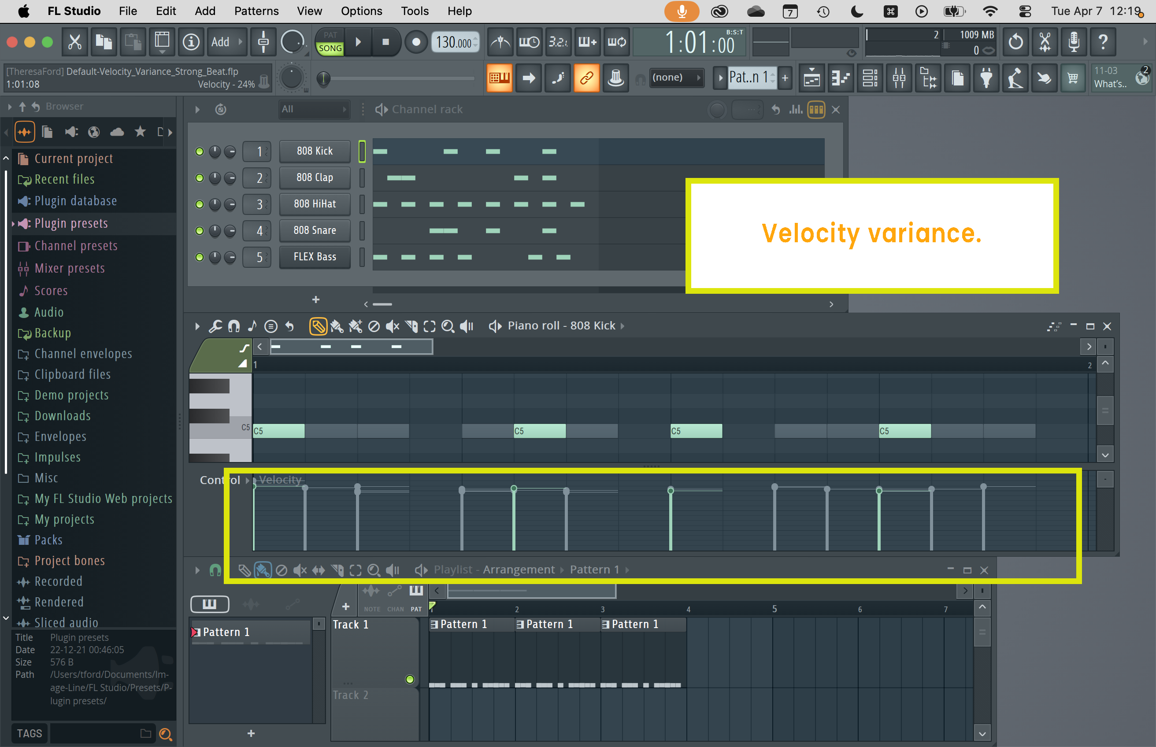Select the Paint brush tool in Piano roll

336,326
